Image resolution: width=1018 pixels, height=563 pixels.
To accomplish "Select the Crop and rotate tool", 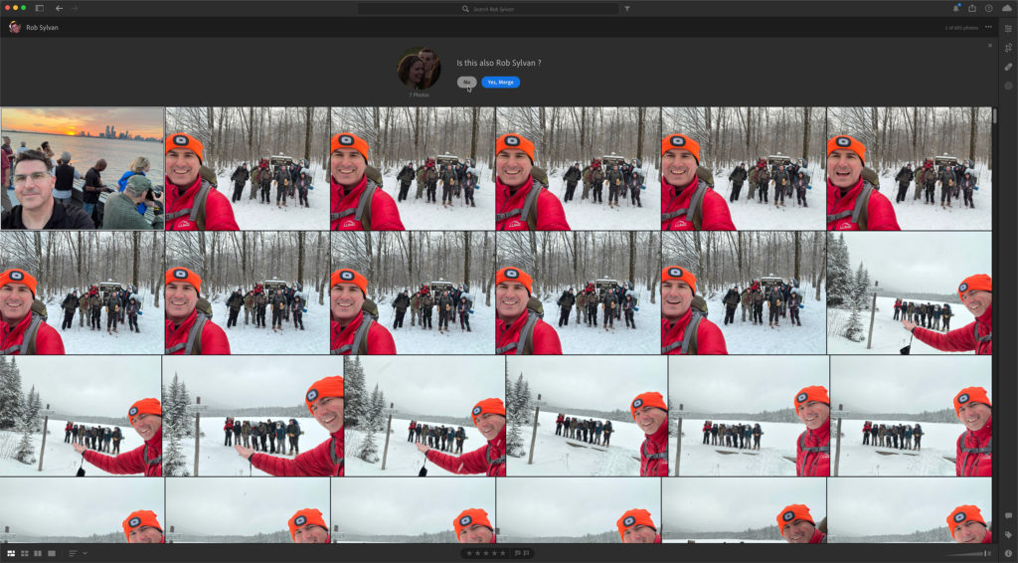I will click(x=1008, y=48).
